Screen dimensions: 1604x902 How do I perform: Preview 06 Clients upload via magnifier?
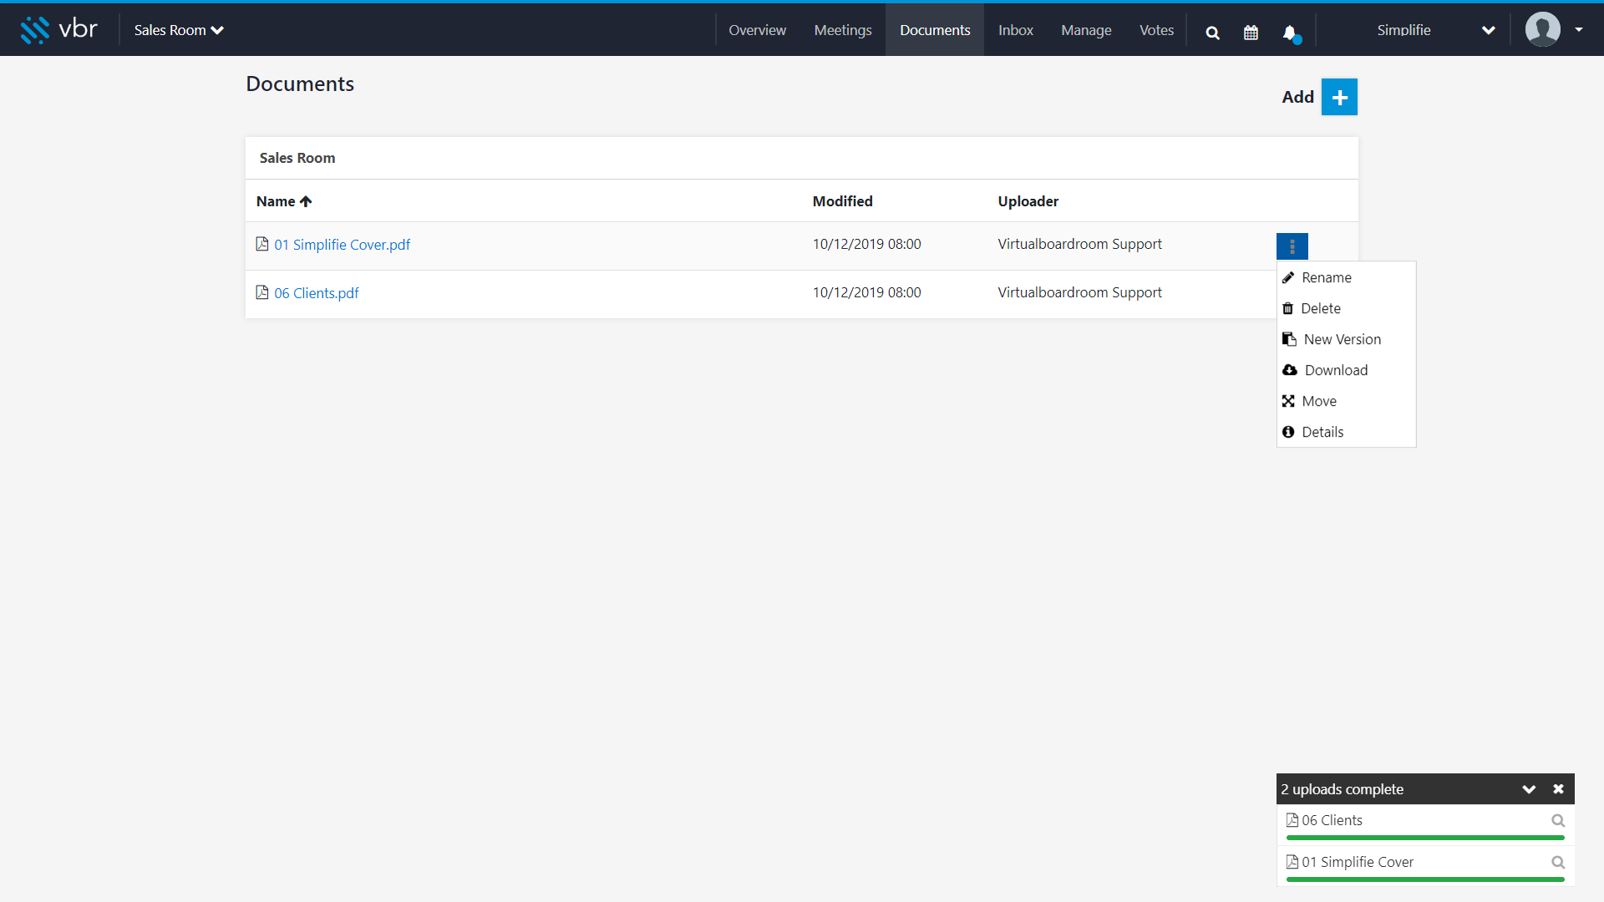coord(1558,820)
